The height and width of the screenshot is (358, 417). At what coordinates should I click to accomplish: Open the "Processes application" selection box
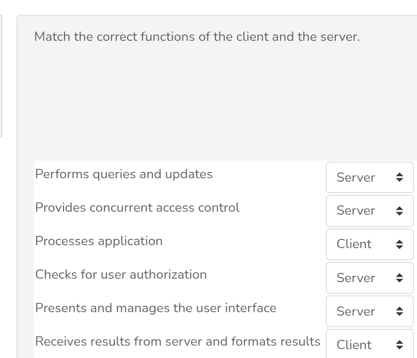pyautogui.click(x=370, y=244)
